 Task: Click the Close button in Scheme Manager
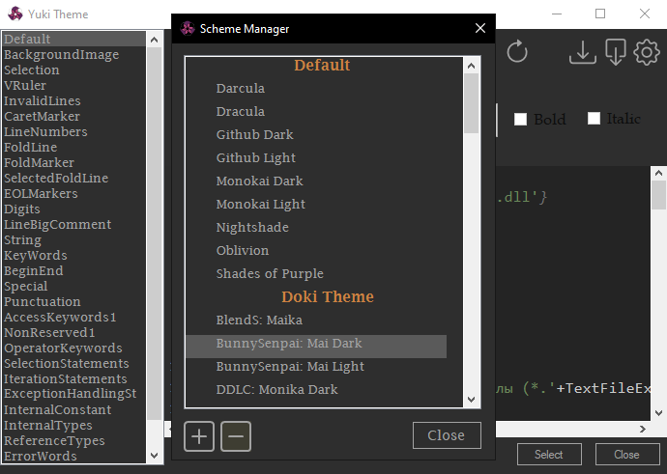click(447, 435)
